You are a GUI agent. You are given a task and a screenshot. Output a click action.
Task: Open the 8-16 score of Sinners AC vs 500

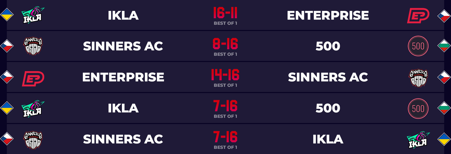click(x=225, y=44)
